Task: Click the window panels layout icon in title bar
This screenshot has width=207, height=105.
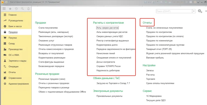Action: pos(191,2)
